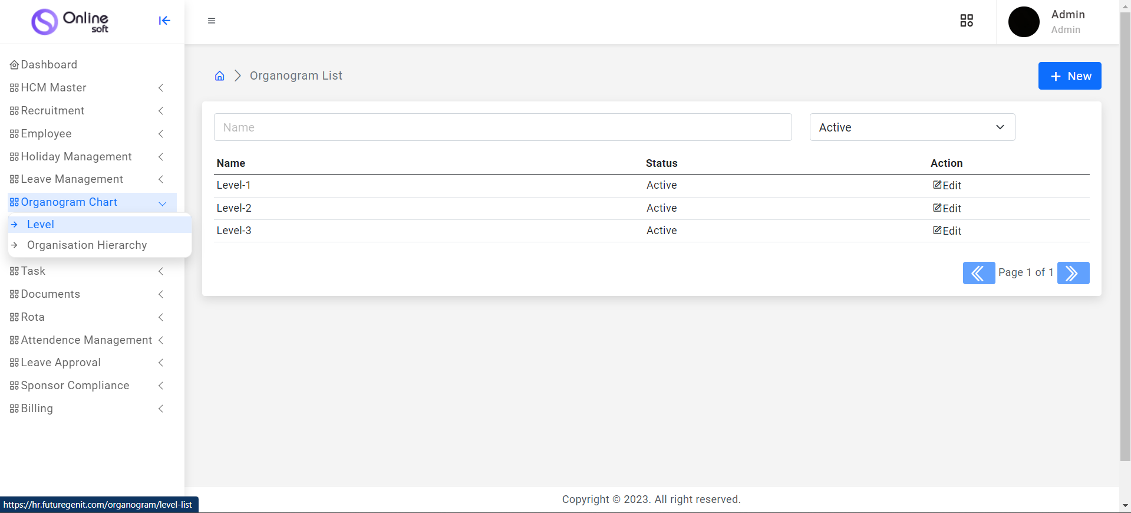Click the vertical page scrollbar

1125,236
